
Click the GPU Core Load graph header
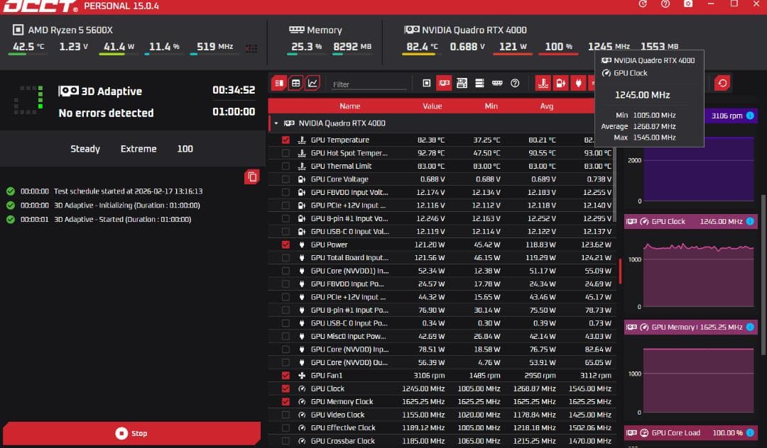[691, 433]
